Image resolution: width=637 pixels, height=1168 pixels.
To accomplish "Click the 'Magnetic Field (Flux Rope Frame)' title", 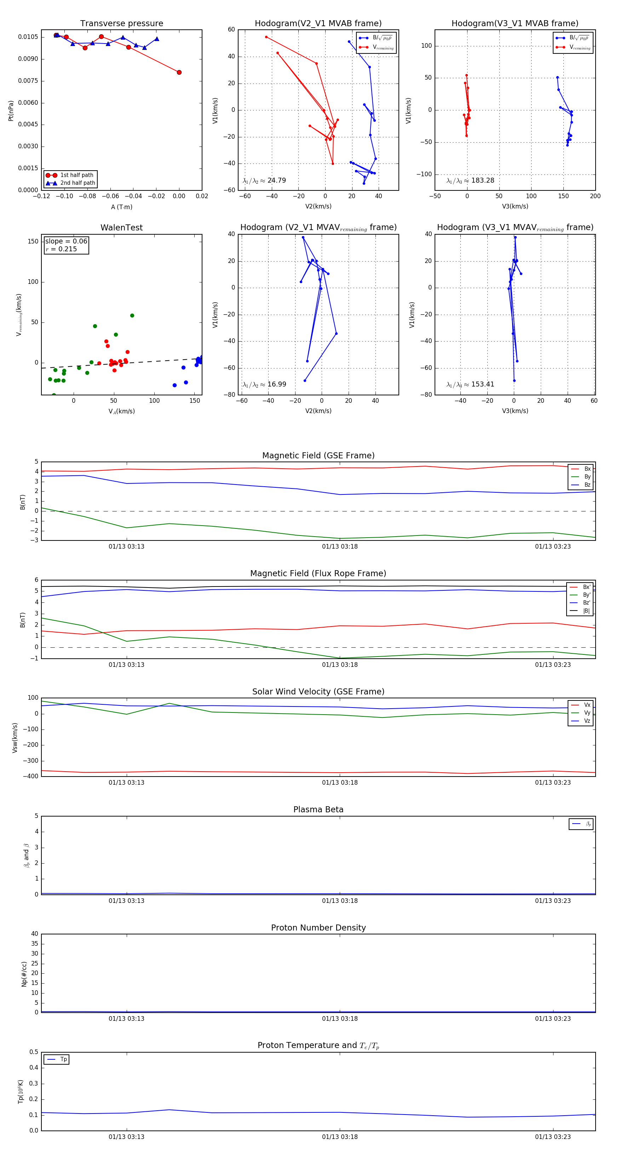I will click(x=318, y=574).
